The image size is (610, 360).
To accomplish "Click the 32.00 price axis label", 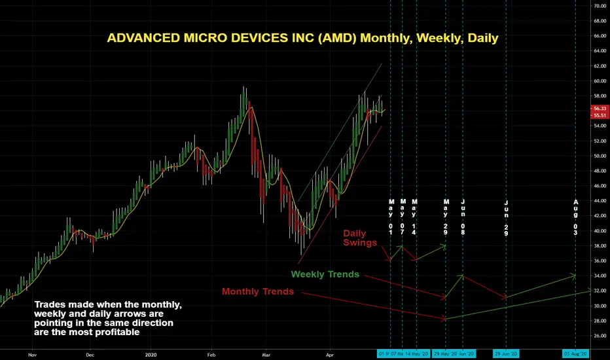I will coord(600,291).
